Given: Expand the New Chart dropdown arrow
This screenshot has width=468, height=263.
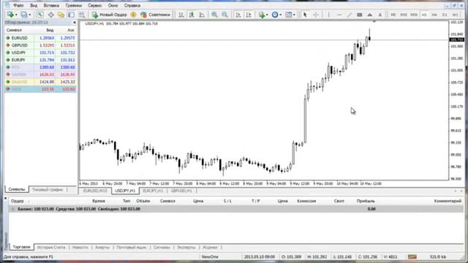Looking at the screenshot, I should 16,15.
